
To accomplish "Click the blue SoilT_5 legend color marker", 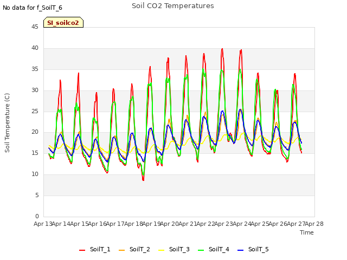I will point(240,250).
